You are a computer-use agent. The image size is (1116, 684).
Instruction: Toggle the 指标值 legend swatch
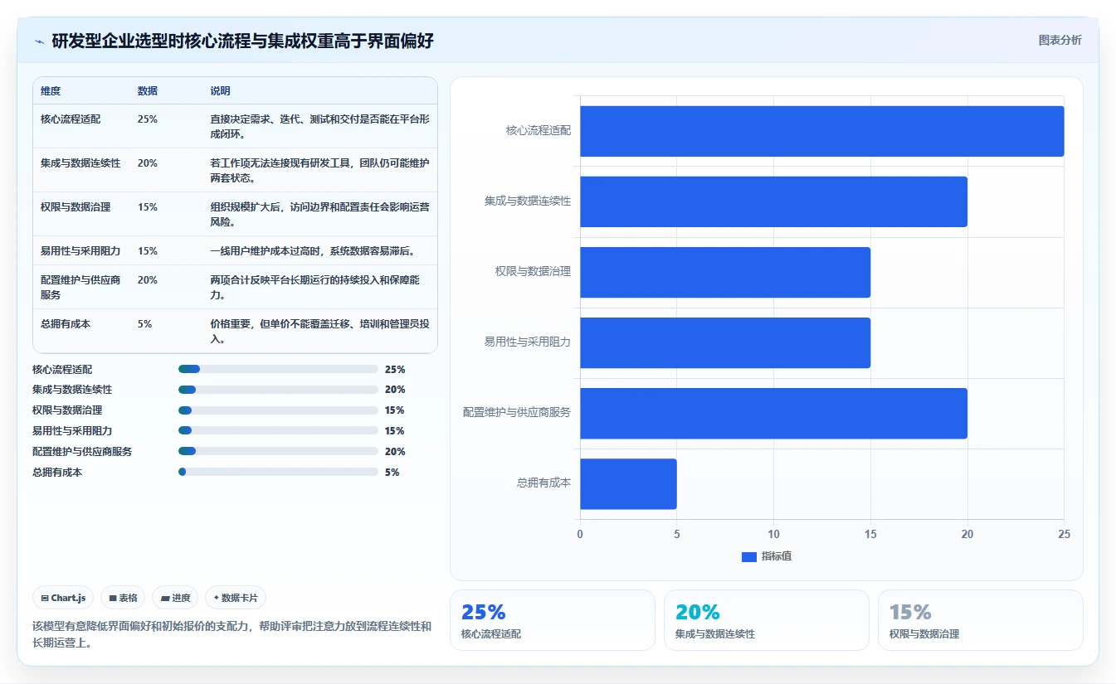pos(749,557)
